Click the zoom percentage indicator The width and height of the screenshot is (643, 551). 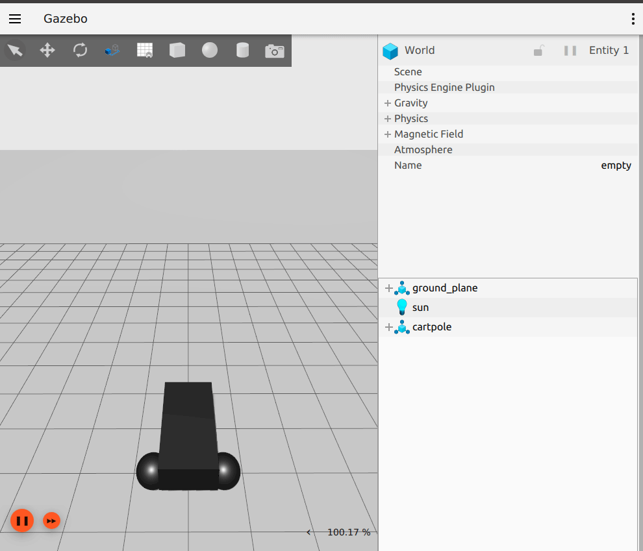(x=347, y=532)
